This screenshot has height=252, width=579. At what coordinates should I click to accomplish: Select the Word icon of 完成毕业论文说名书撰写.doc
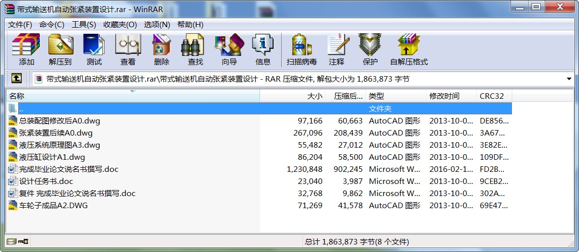point(13,169)
